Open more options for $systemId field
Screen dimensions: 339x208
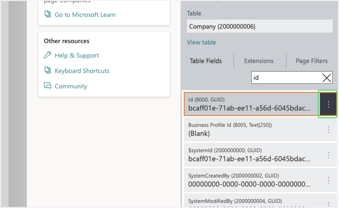[328, 155]
